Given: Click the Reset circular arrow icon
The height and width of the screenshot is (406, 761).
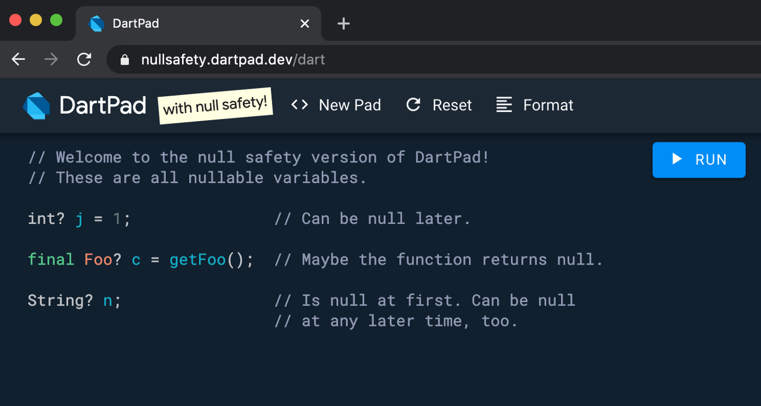Looking at the screenshot, I should pos(414,104).
